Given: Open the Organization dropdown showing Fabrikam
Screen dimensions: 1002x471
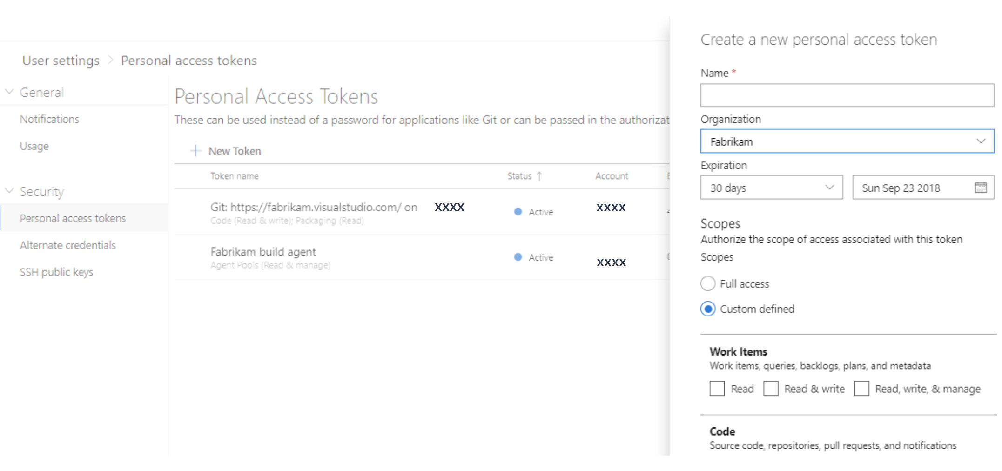Looking at the screenshot, I should click(x=847, y=141).
